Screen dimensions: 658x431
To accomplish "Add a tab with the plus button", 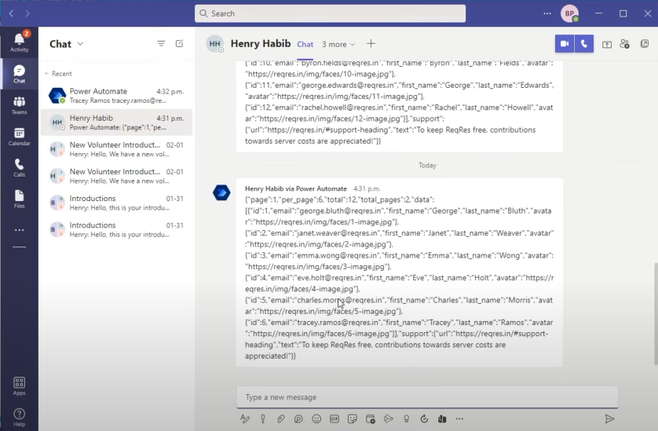I will (x=371, y=44).
